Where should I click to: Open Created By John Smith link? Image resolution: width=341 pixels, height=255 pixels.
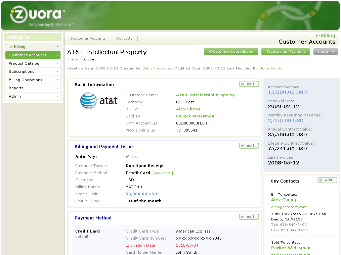153,68
